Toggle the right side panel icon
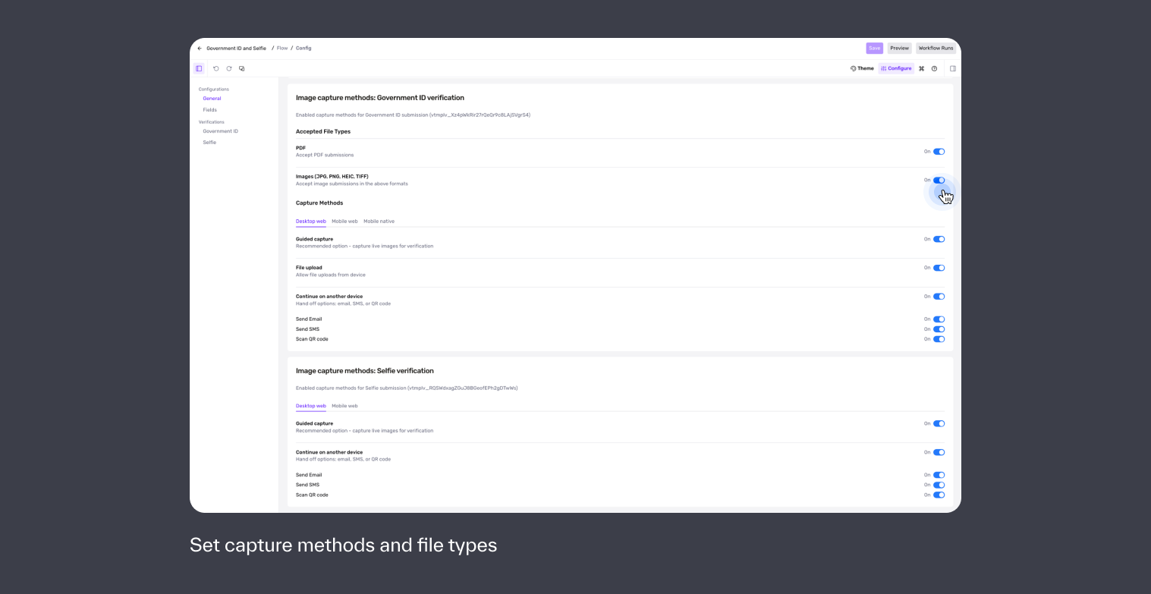Image resolution: width=1151 pixels, height=594 pixels. [x=953, y=68]
